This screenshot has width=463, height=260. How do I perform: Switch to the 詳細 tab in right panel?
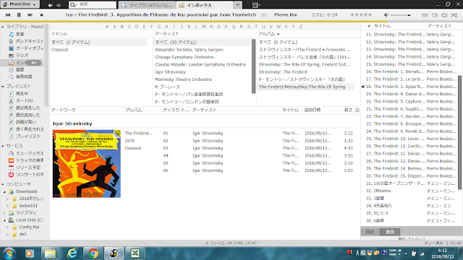(x=370, y=232)
